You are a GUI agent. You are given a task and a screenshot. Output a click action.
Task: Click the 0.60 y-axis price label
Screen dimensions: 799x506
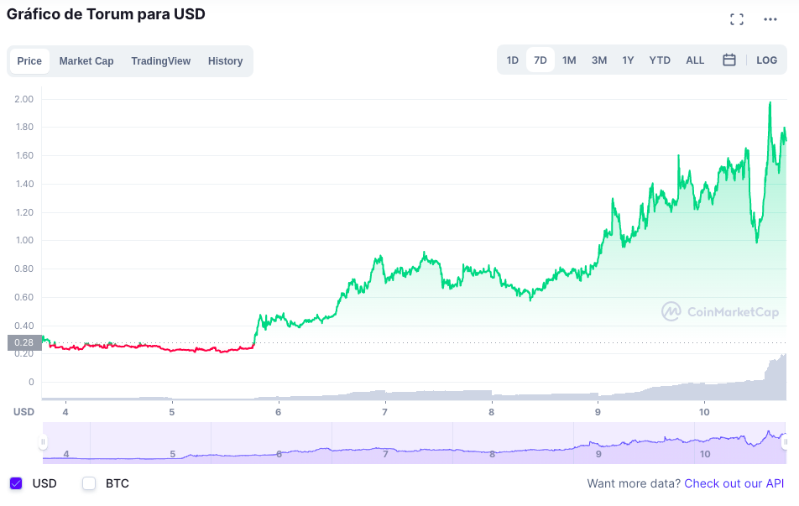pyautogui.click(x=24, y=297)
